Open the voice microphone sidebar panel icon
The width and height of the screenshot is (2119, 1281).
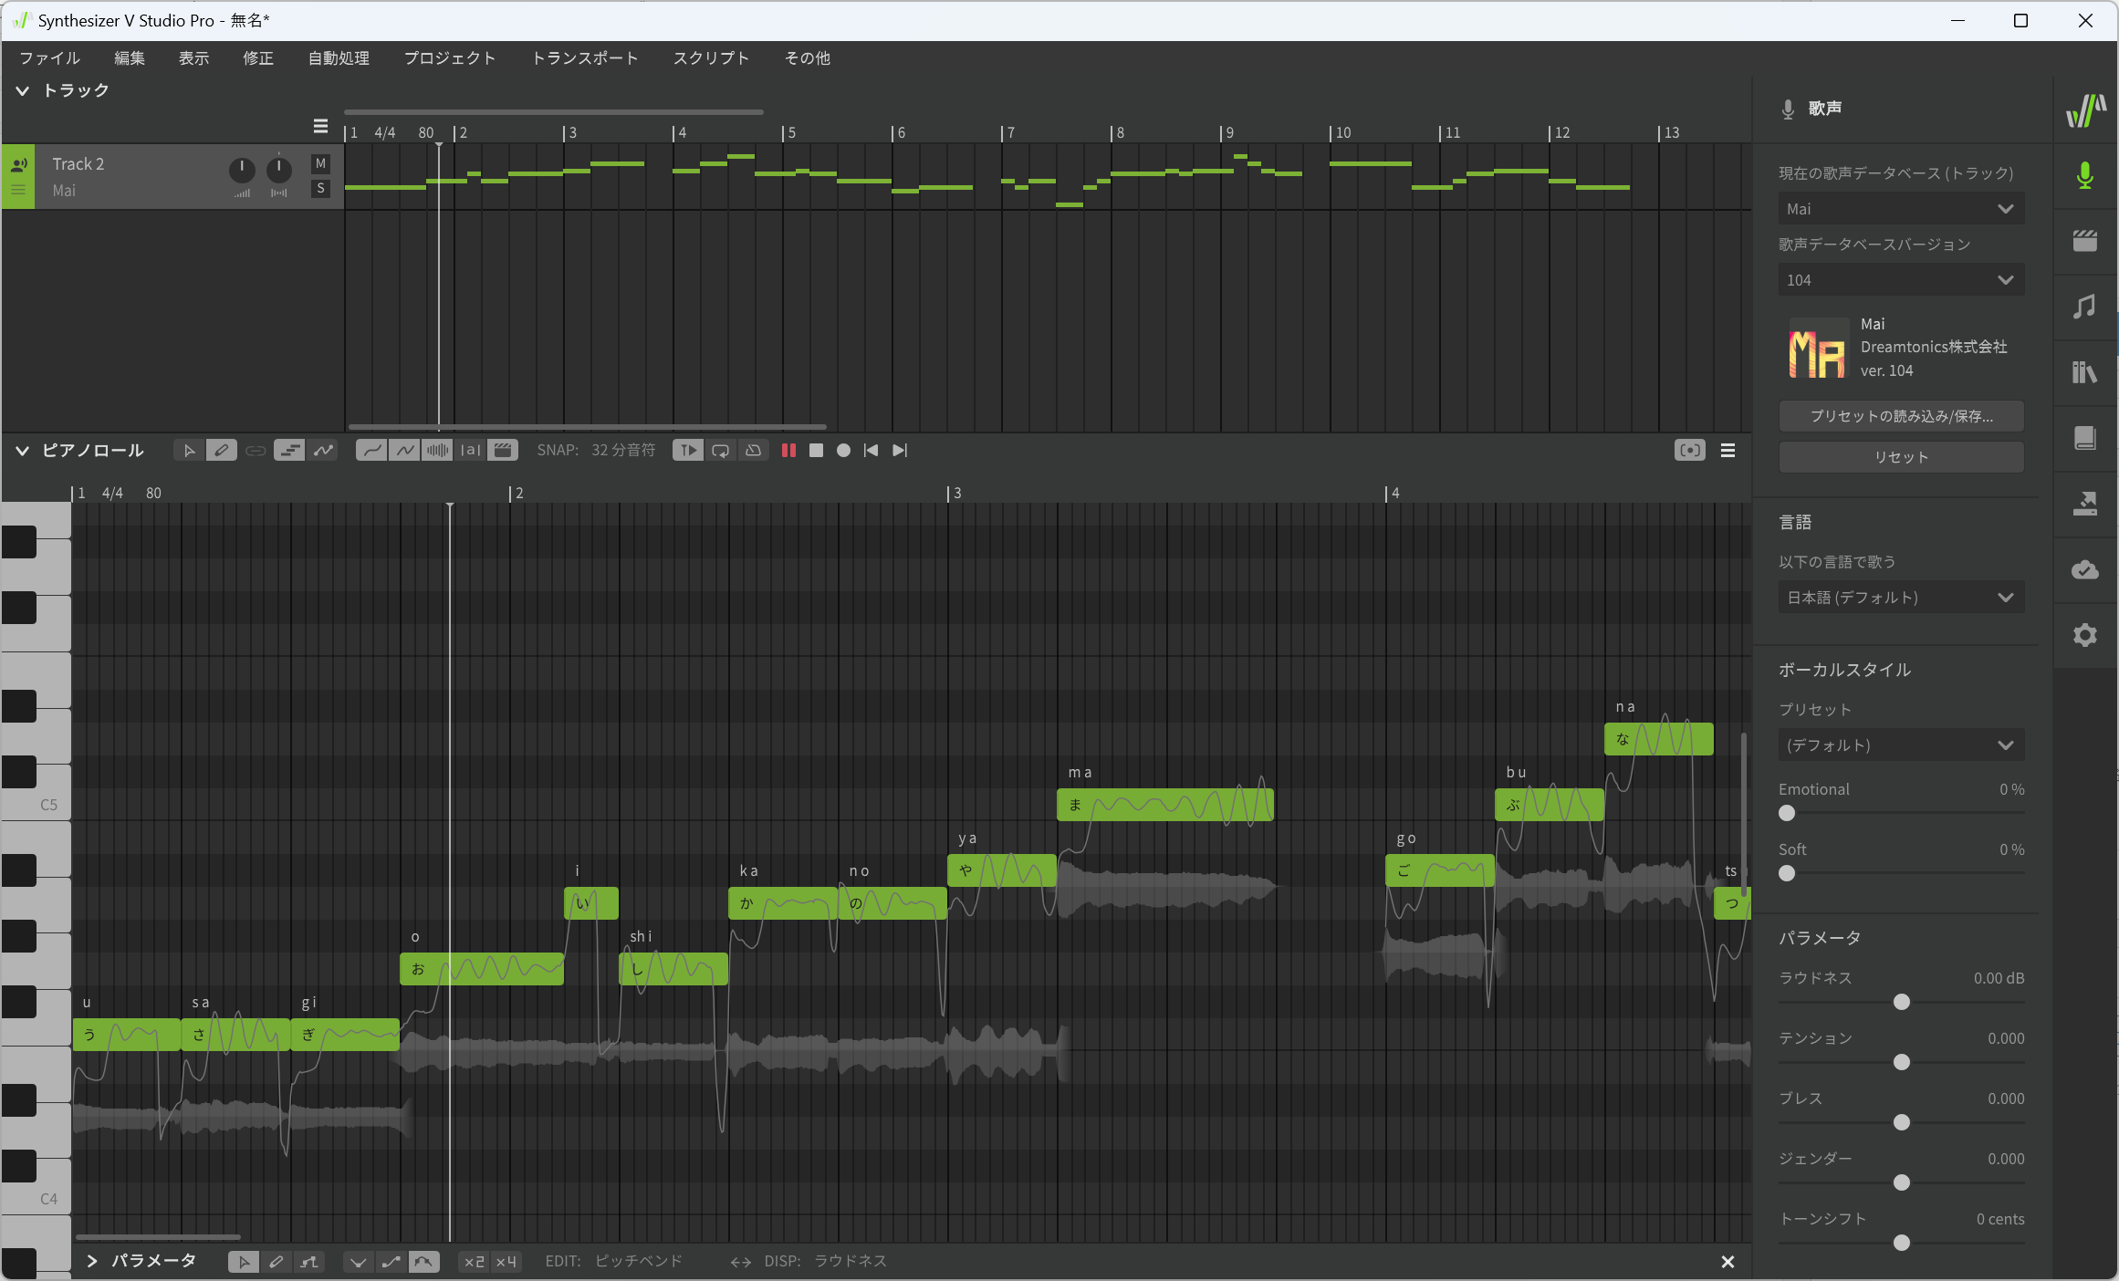click(x=2085, y=175)
